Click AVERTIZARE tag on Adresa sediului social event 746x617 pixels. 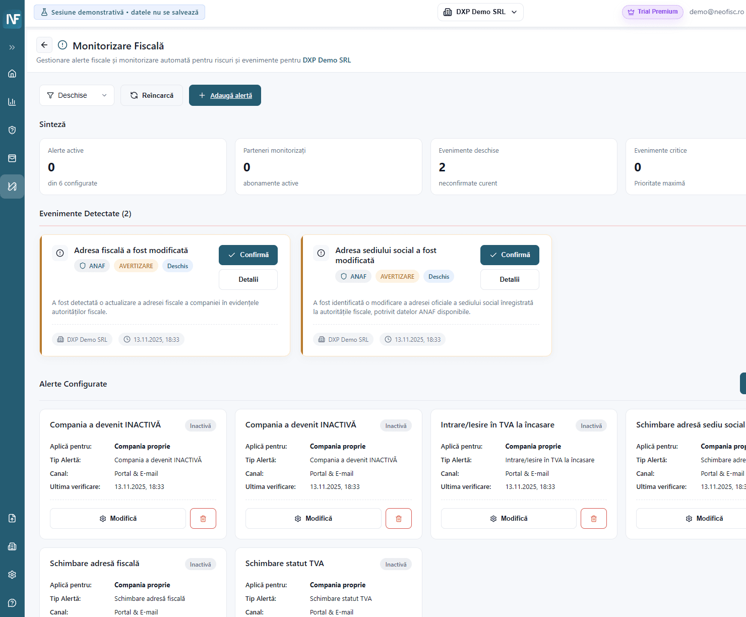coord(397,277)
